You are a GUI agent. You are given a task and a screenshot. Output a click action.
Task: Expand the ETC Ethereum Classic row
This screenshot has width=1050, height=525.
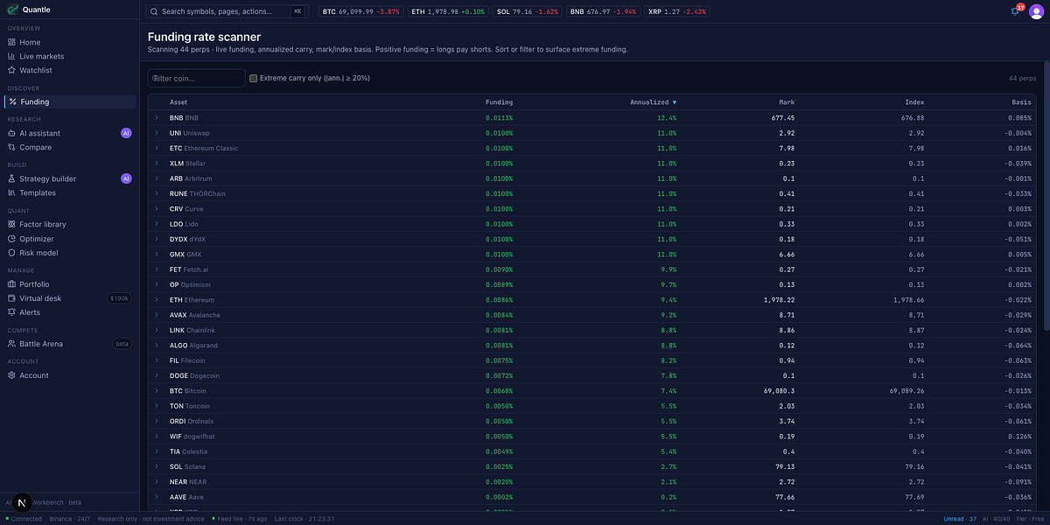point(157,148)
